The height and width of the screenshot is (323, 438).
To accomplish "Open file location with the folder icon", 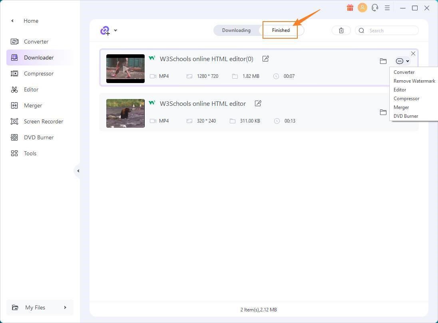I will 383,61.
